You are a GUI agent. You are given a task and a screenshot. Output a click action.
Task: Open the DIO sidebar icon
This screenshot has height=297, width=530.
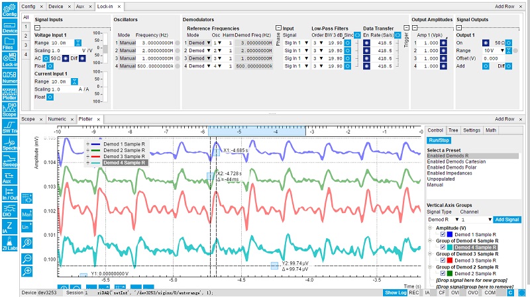point(9,212)
